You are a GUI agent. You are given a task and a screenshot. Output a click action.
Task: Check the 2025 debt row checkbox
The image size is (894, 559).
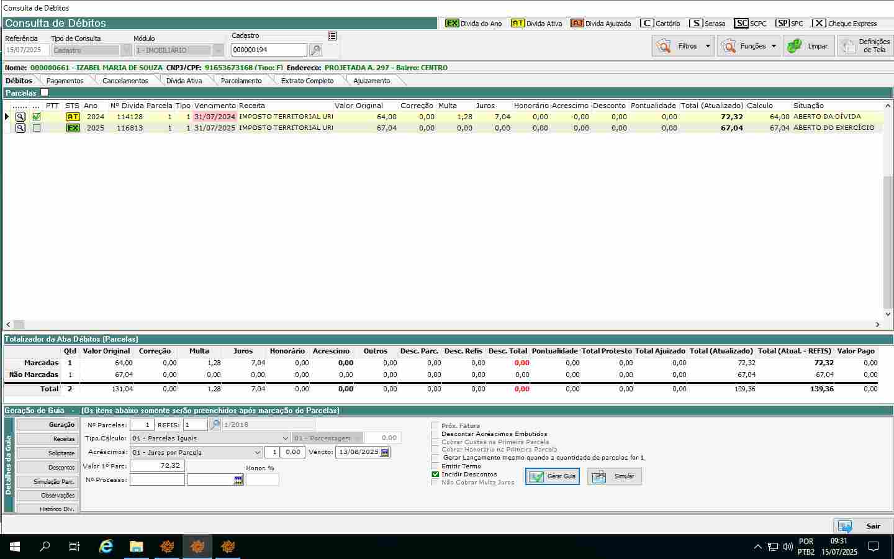pyautogui.click(x=37, y=128)
